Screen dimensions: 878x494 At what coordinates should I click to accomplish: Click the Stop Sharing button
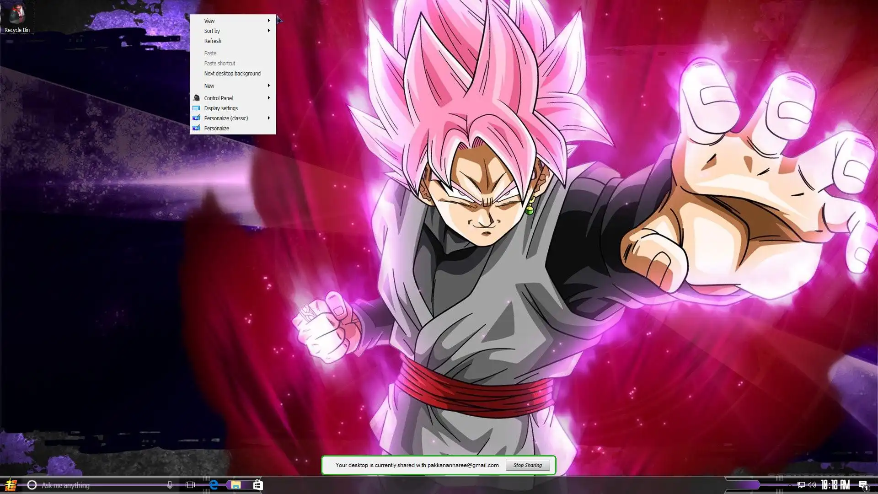point(527,465)
